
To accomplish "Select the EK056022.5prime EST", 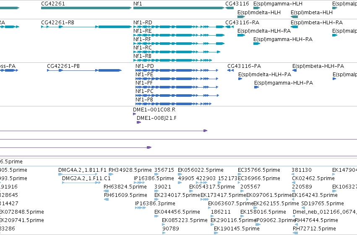I will pyautogui.click(x=180, y=174).
